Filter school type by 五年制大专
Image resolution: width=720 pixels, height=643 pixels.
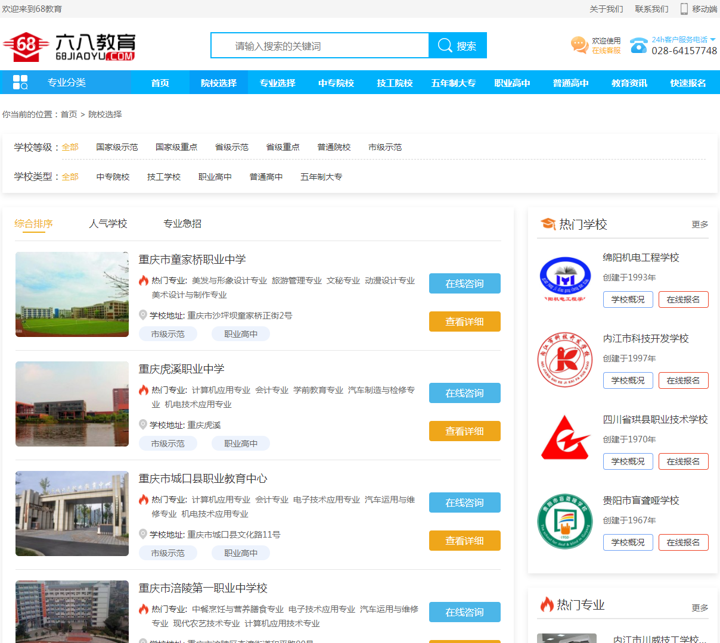point(321,177)
